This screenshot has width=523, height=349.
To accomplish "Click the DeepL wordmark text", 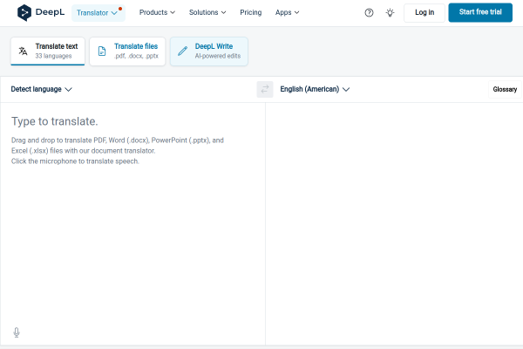I will point(50,12).
